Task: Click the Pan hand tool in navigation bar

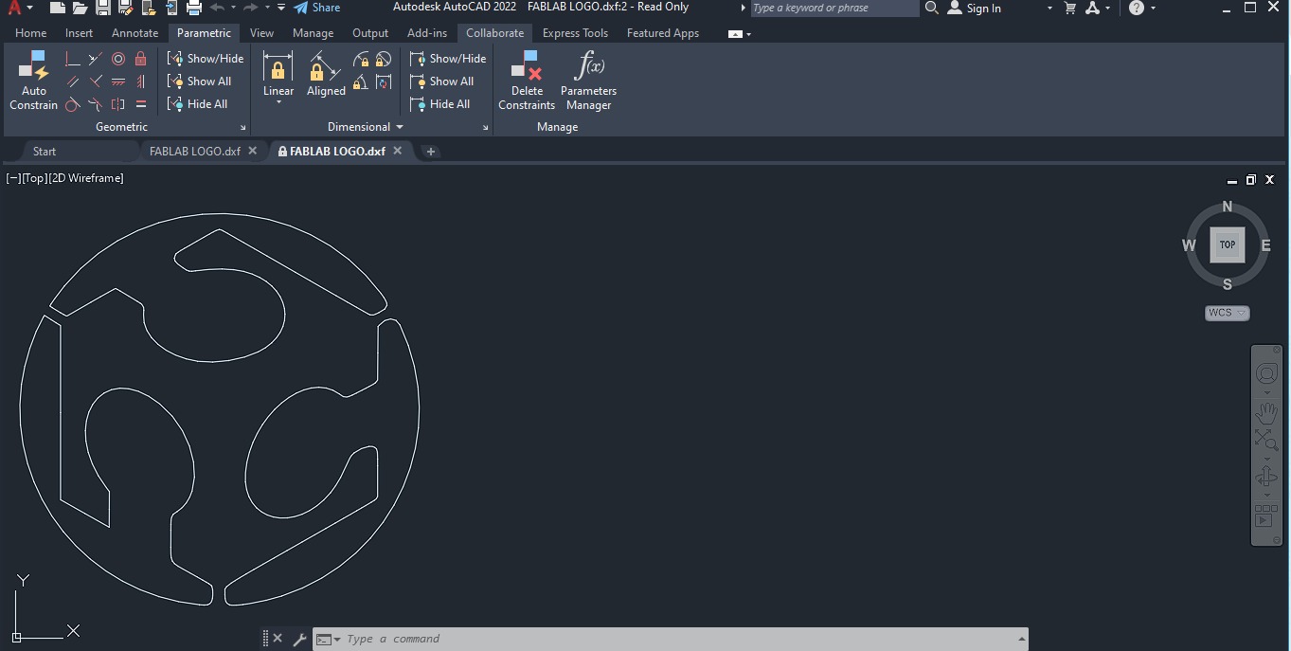Action: (x=1266, y=413)
